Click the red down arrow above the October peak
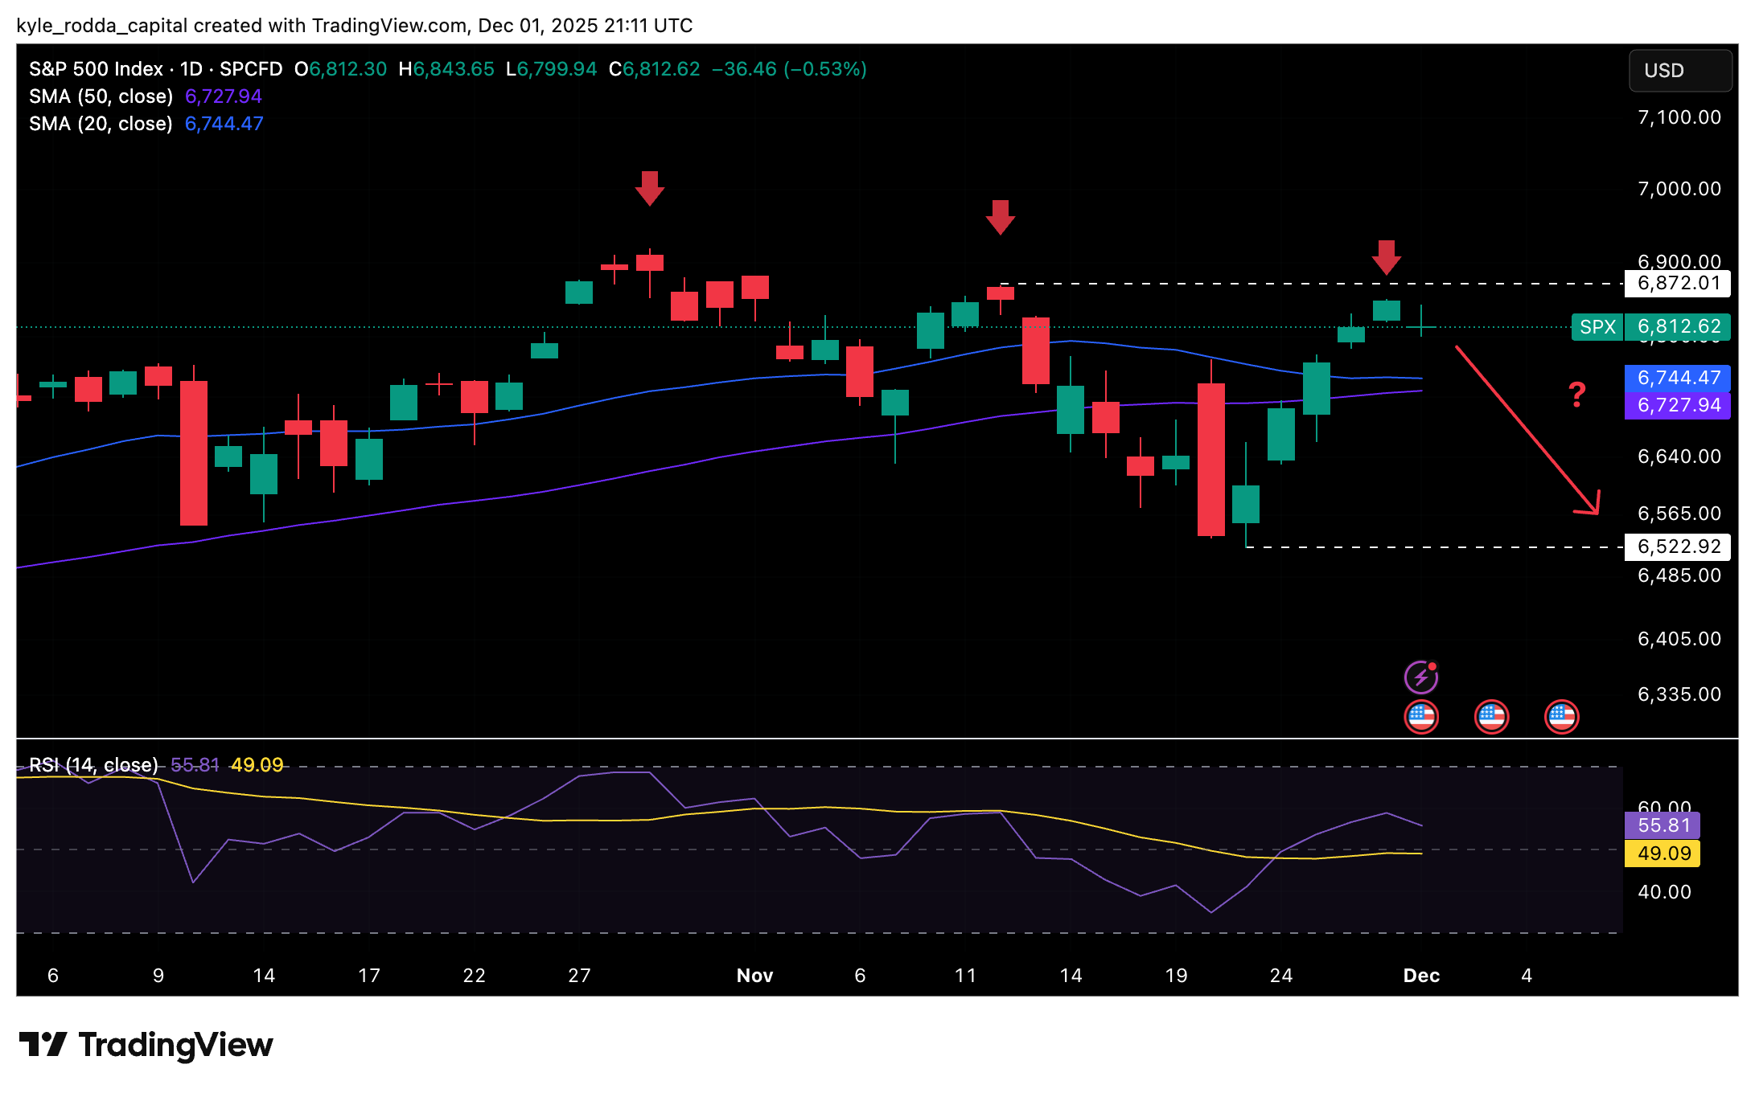Viewport: 1755px width, 1093px height. click(x=650, y=189)
